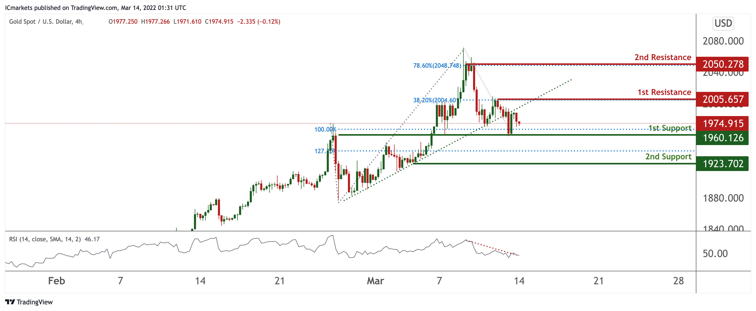
Task: Click the 1974.915 current price label
Action: pos(722,123)
